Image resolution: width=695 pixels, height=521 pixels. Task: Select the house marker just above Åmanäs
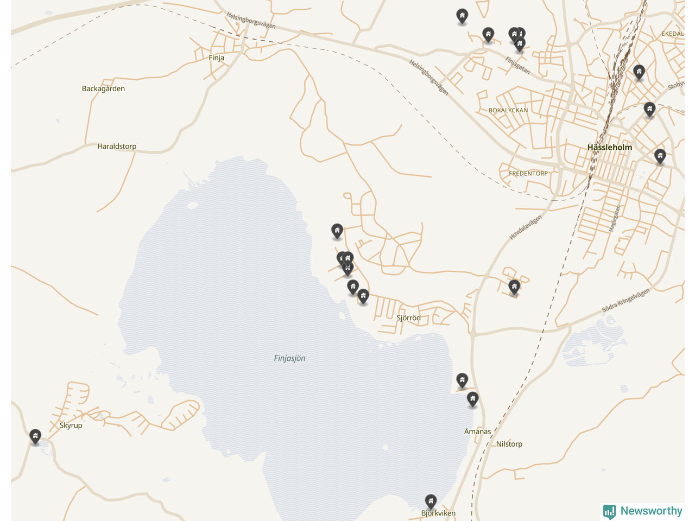click(473, 400)
